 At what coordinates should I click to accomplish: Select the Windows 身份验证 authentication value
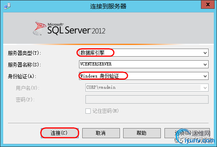(x=99, y=76)
